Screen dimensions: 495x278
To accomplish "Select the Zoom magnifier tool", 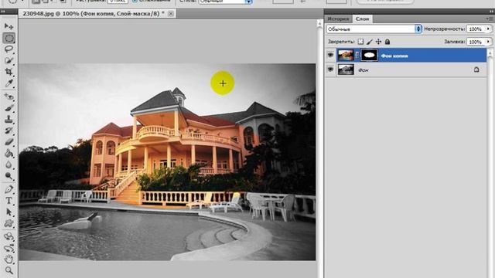I will click(9, 270).
